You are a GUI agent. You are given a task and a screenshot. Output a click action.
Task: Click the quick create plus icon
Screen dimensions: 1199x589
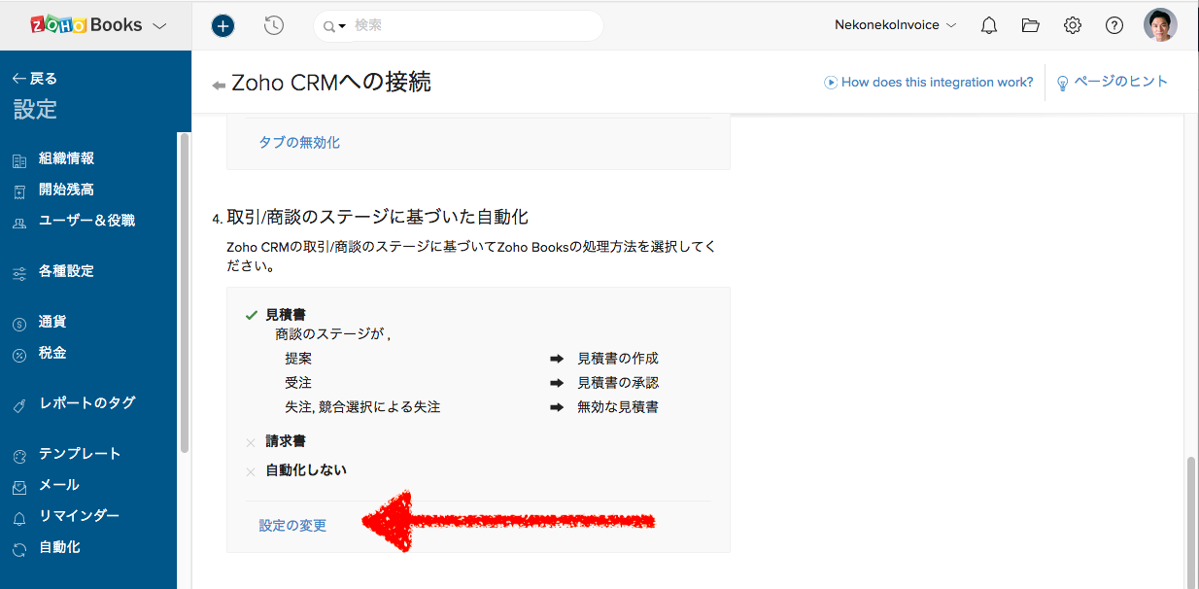tap(223, 26)
